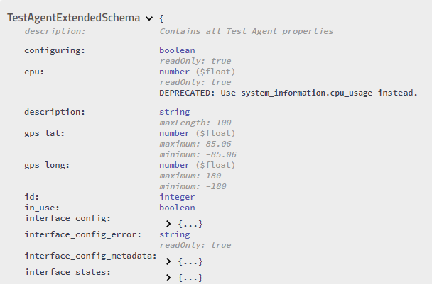The image size is (432, 284).
Task: Click the 'maxLength: 100' constraint text
Action: pyautogui.click(x=190, y=123)
